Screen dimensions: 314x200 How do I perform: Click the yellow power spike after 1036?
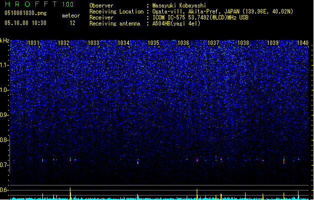197,194
